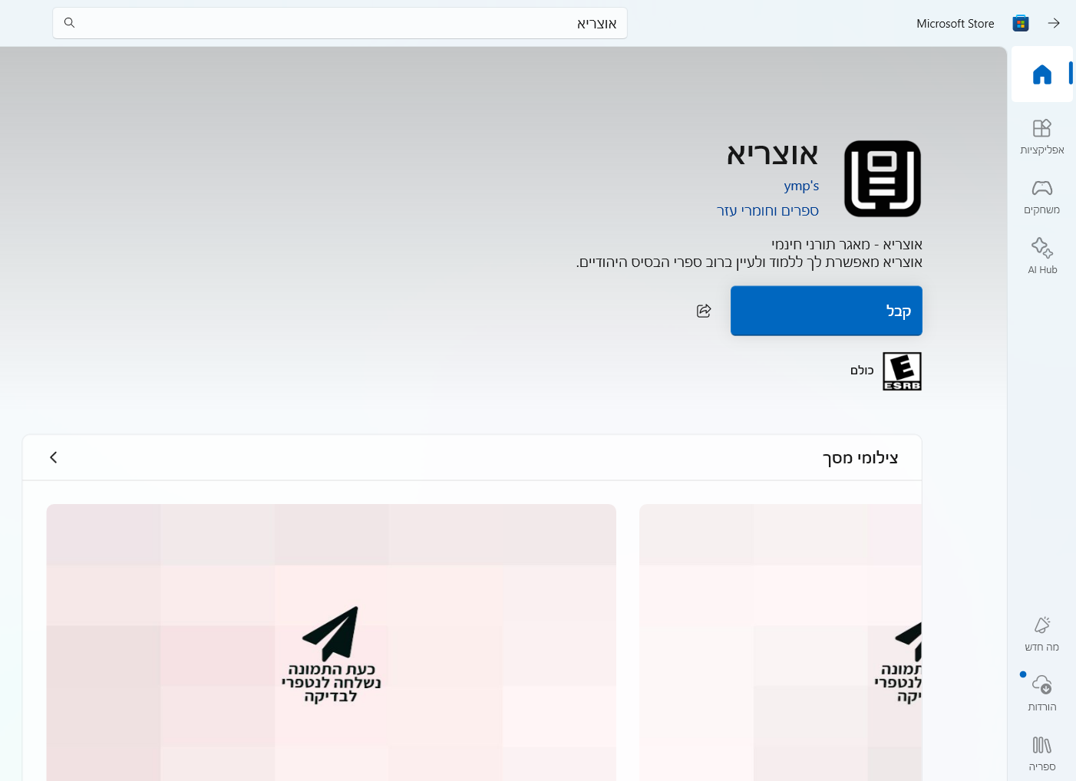Screen dimensions: 1076x781
Task: Click the share icon beside the קבל button
Action: pyautogui.click(x=704, y=311)
